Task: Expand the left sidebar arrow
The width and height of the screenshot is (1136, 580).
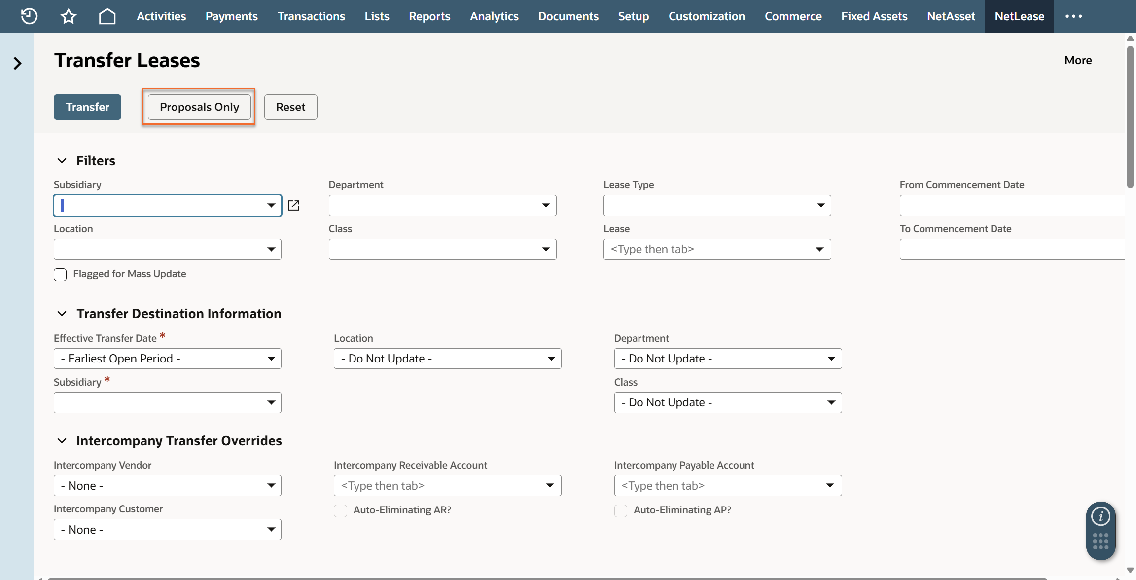Action: coord(17,63)
